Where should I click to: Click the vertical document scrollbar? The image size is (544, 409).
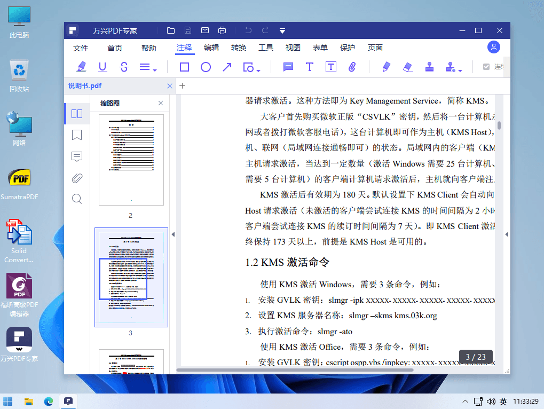499,125
